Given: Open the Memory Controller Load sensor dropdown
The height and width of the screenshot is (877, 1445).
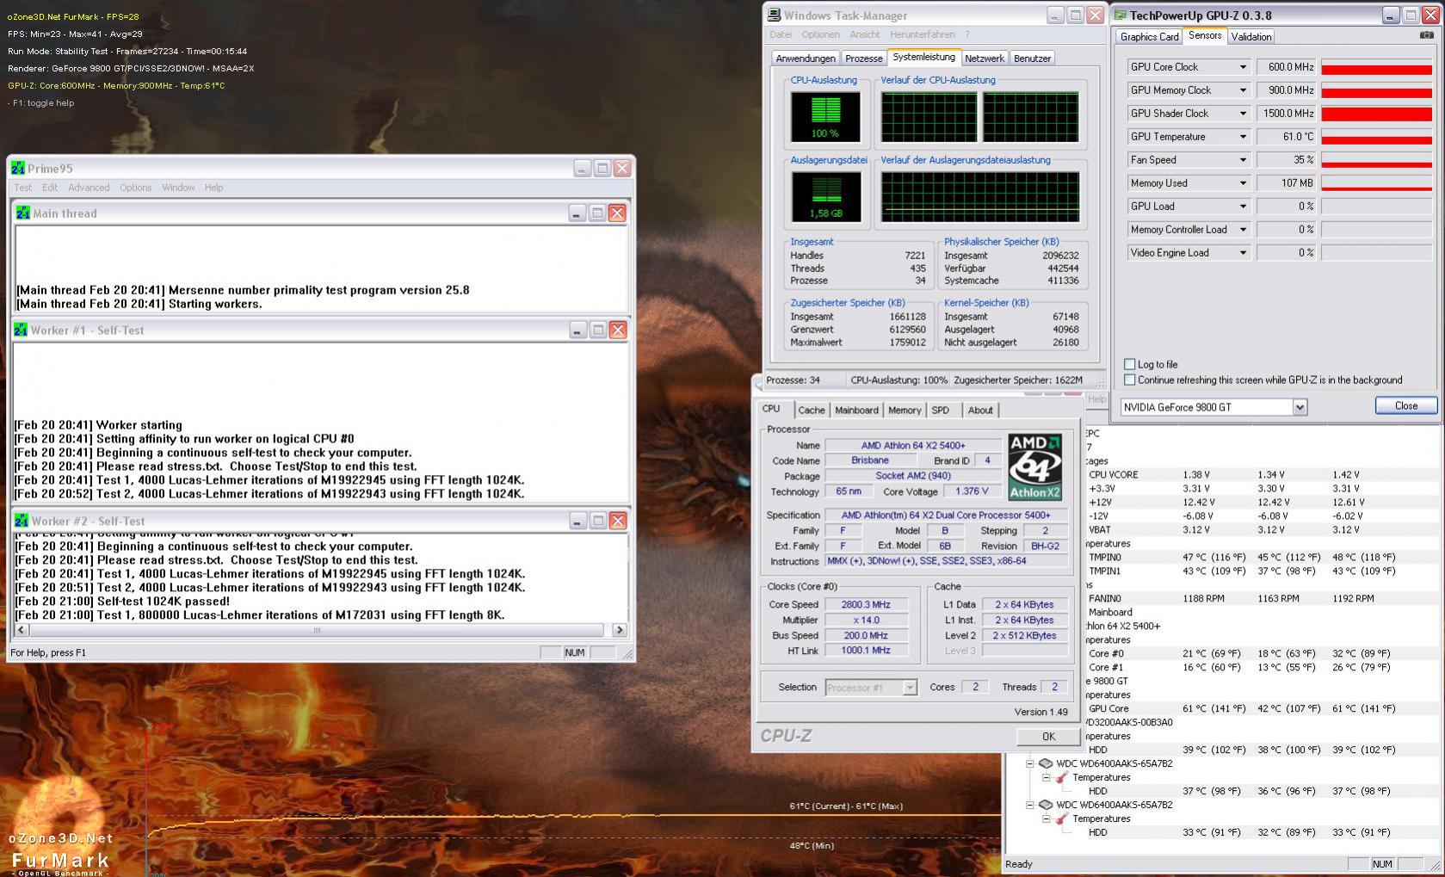Looking at the screenshot, I should tap(1243, 230).
